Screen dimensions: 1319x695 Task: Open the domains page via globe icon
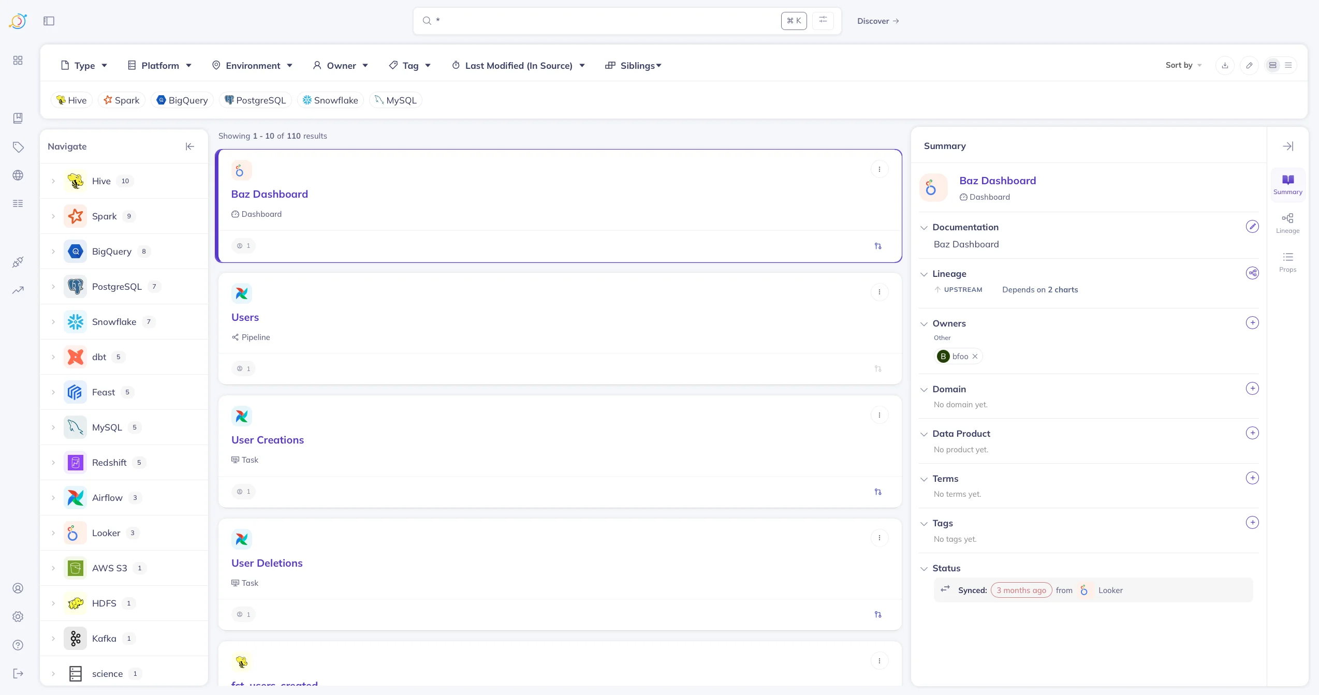point(18,175)
